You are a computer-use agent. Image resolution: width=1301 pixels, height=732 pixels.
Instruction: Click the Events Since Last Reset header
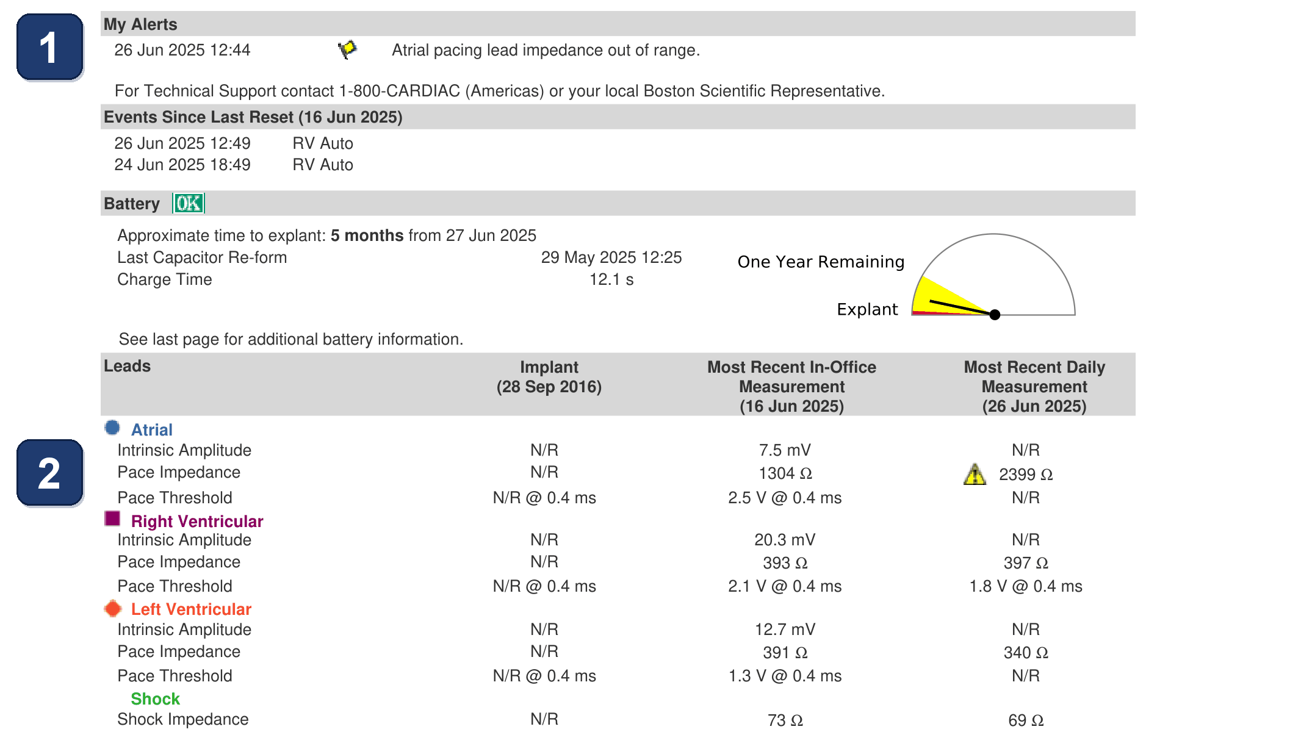[618, 117]
